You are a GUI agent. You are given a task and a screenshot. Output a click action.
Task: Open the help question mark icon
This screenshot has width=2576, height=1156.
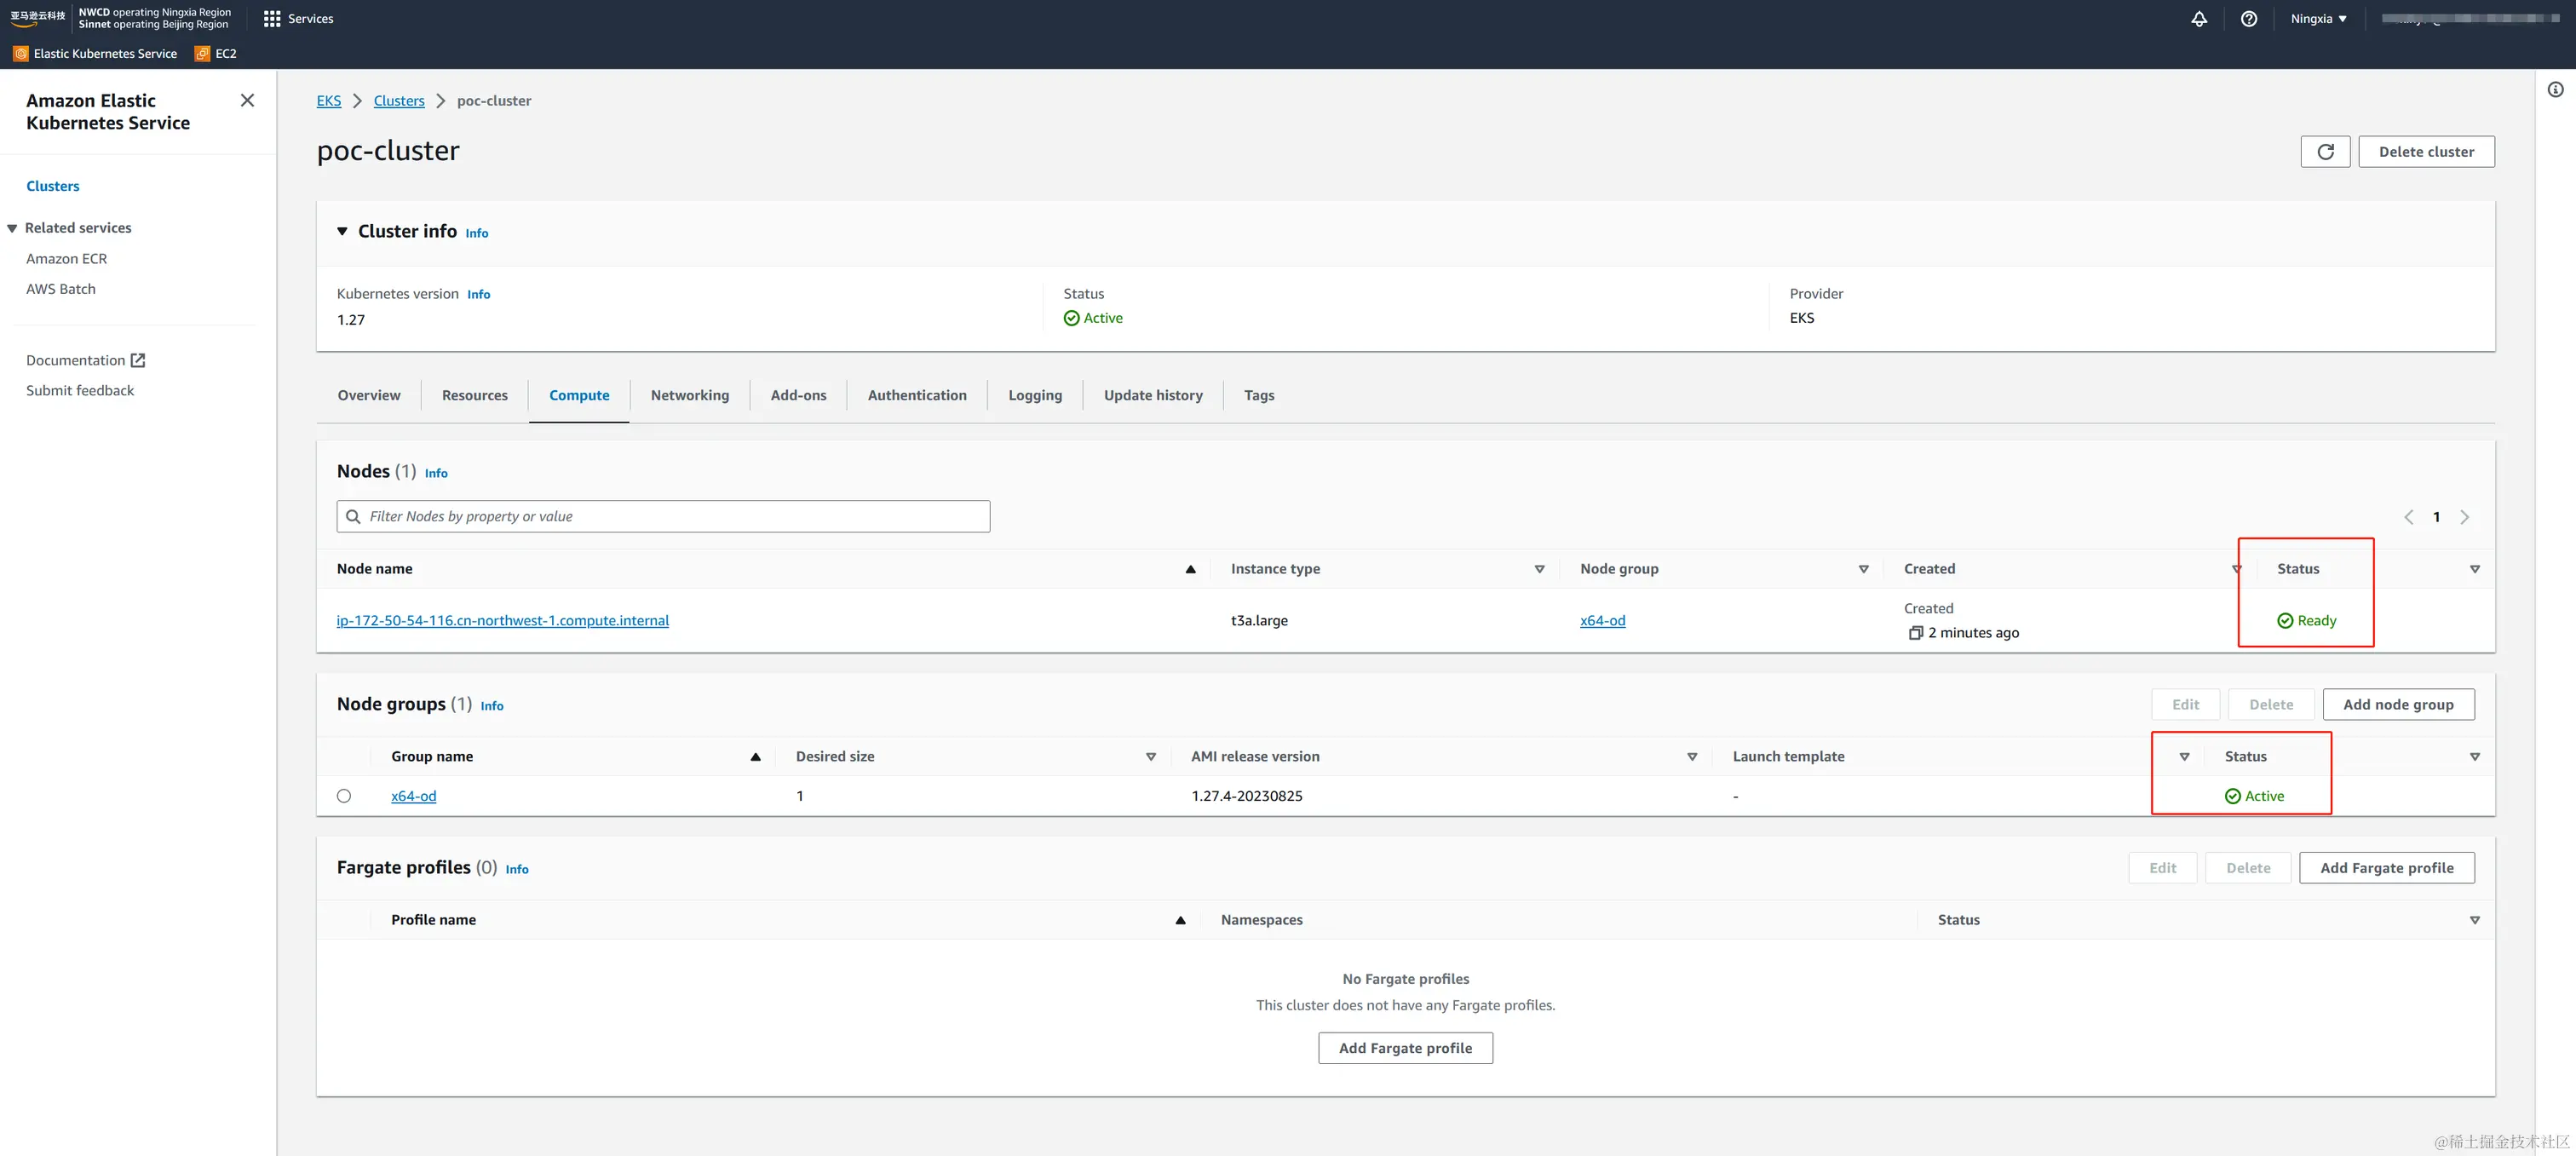coord(2249,18)
